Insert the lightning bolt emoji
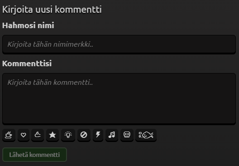The height and width of the screenshot is (166, 239). pos(98,135)
